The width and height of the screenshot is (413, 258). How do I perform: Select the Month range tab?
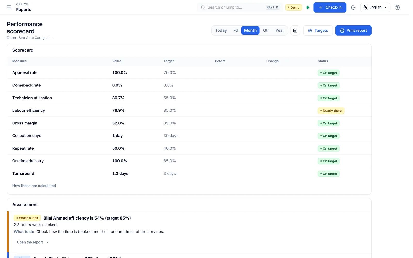(x=250, y=30)
